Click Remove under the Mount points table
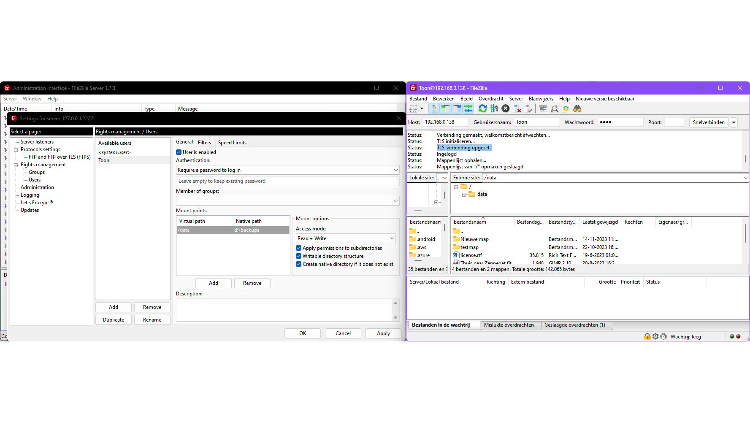The image size is (750, 422). click(x=252, y=283)
